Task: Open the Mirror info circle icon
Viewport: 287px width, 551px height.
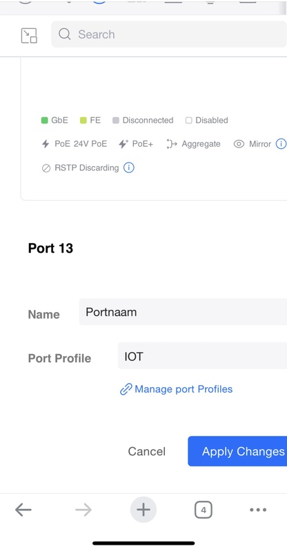Action: point(281,144)
